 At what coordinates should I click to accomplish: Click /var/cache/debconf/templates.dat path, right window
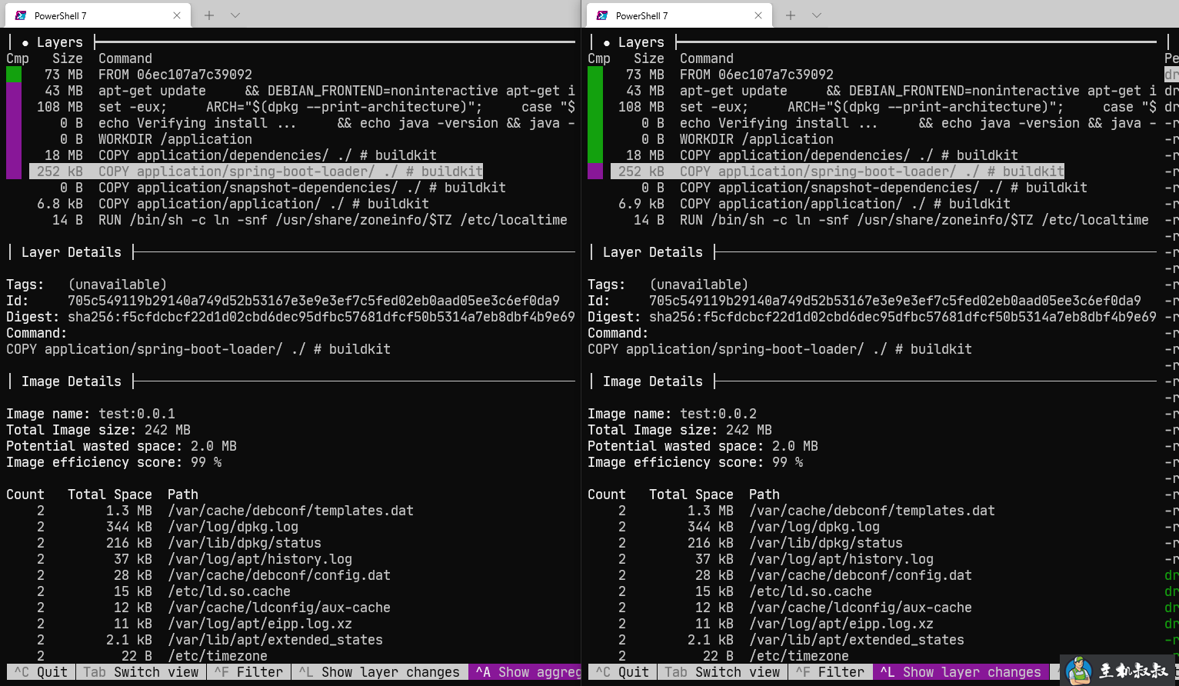[872, 511]
